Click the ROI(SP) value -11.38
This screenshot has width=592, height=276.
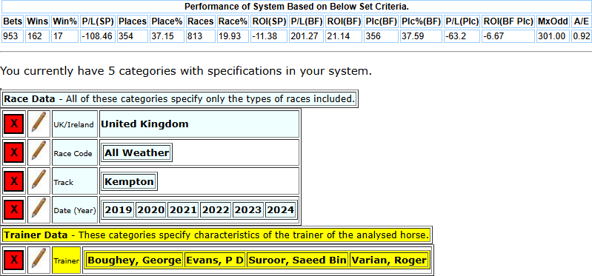269,36
